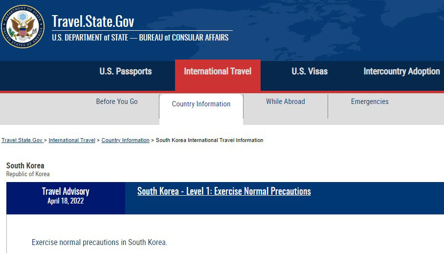Viewport: 444px width, 265px height.
Task: Open South Korea Level 1 advisory link
Action: pos(224,191)
